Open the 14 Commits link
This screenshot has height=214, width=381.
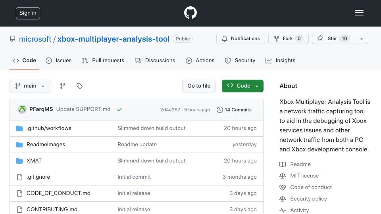click(x=234, y=110)
